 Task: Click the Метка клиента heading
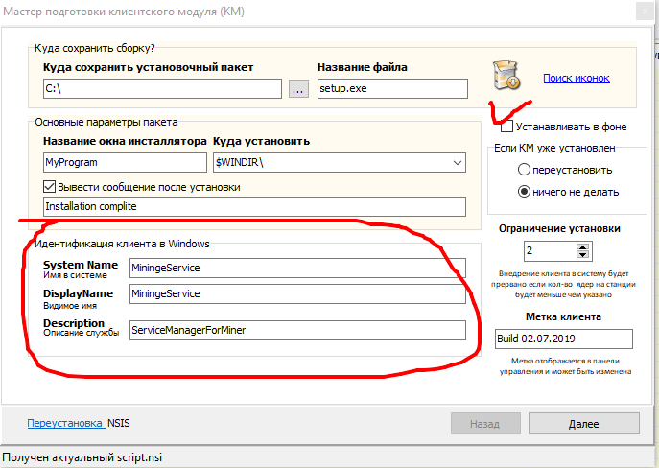point(563,316)
